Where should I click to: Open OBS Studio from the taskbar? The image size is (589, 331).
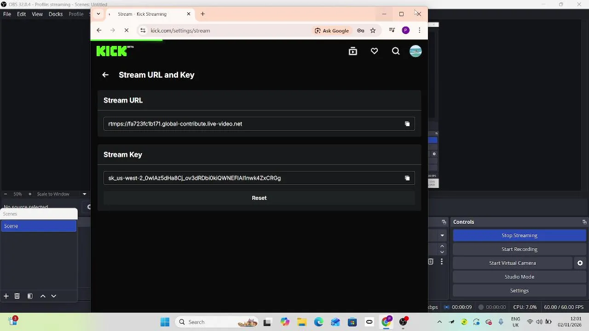point(403,322)
